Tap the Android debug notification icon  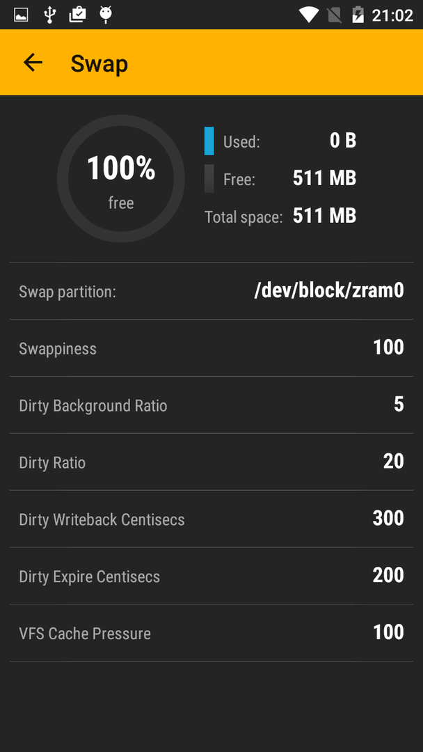click(x=105, y=15)
